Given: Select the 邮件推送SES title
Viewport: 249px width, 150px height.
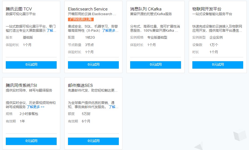Looking at the screenshot, I should [x=80, y=85].
